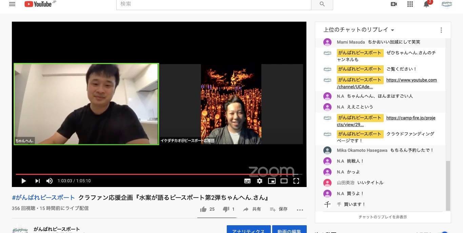Click the YouTube logo home link
This screenshot has height=233, width=463.
point(38,4)
